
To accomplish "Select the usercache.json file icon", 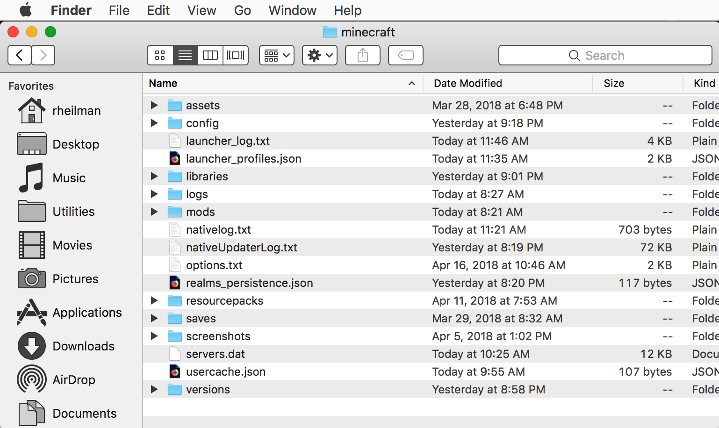I will 175,371.
